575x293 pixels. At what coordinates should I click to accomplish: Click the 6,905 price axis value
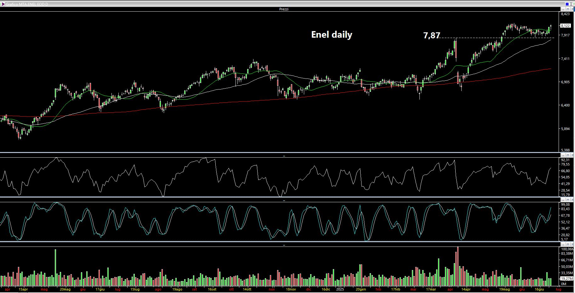click(565, 82)
